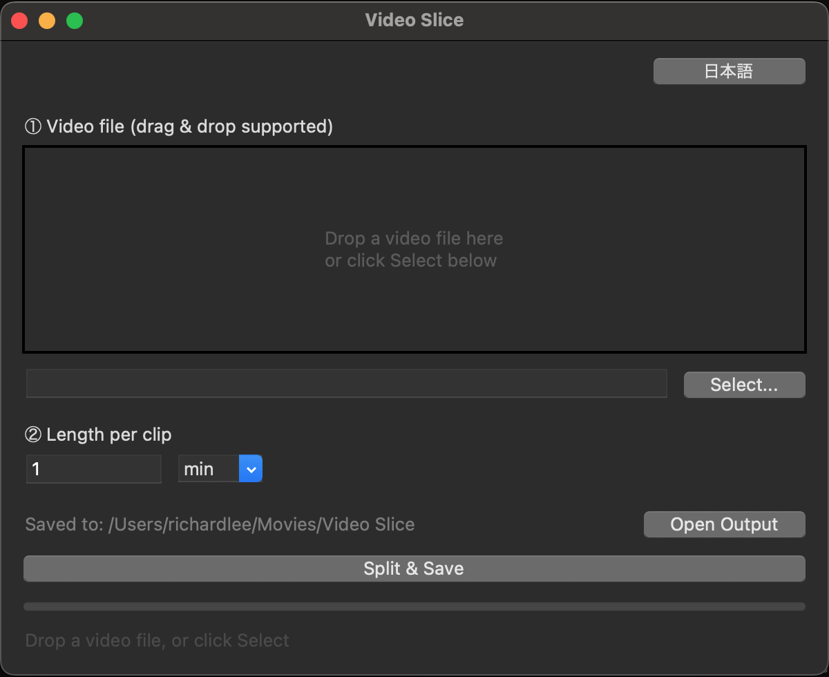Click the status text reading Drop a video file
This screenshot has width=829, height=677.
pyautogui.click(x=157, y=640)
